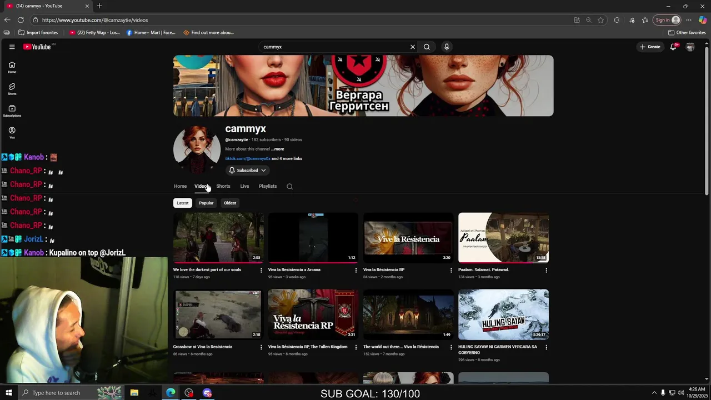Click the browser address bar
This screenshot has width=711, height=400.
pyautogui.click(x=300, y=20)
